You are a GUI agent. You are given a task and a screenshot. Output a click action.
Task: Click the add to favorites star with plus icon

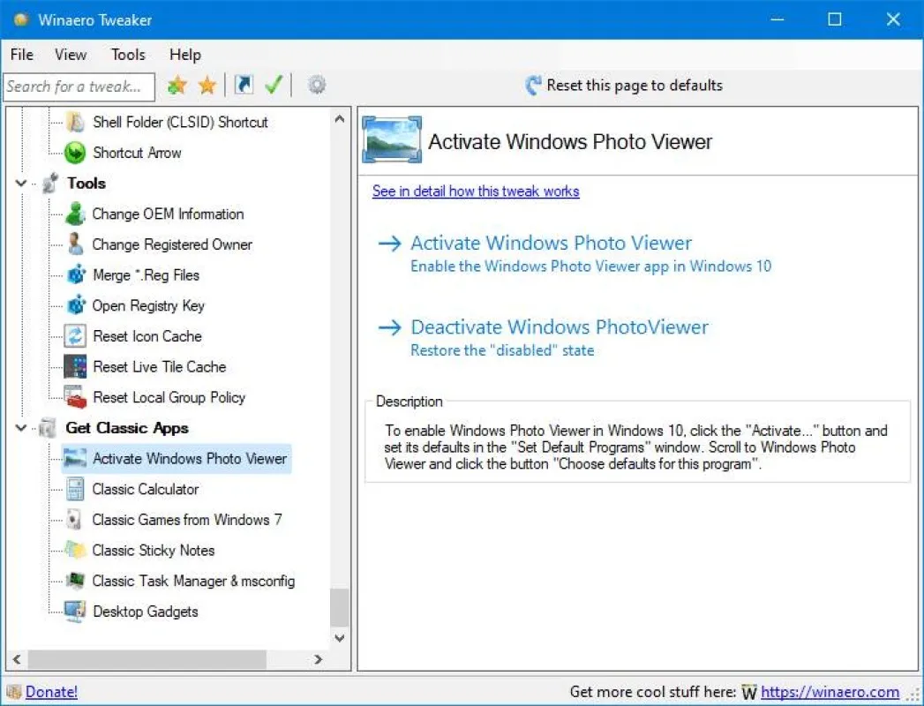coord(177,86)
